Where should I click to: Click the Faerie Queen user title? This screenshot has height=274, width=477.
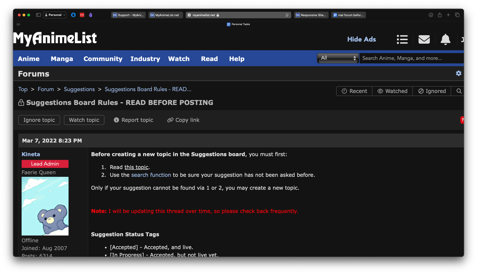coord(39,172)
